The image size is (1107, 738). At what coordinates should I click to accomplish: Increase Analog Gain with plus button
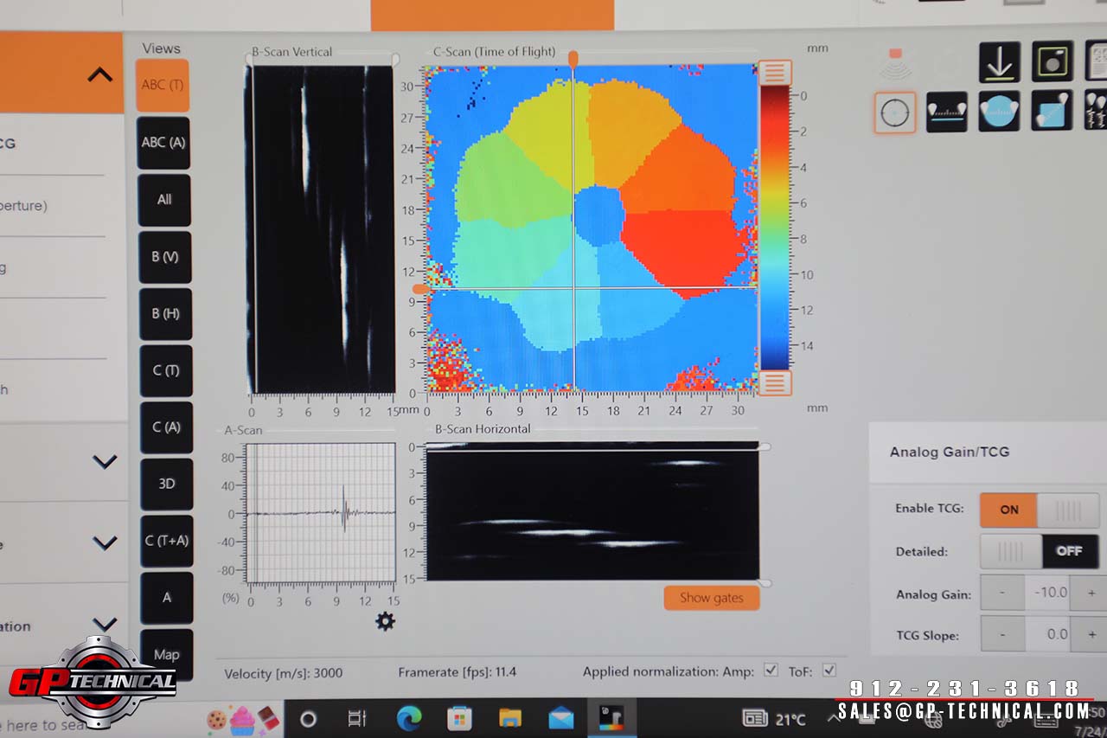pos(1091,594)
